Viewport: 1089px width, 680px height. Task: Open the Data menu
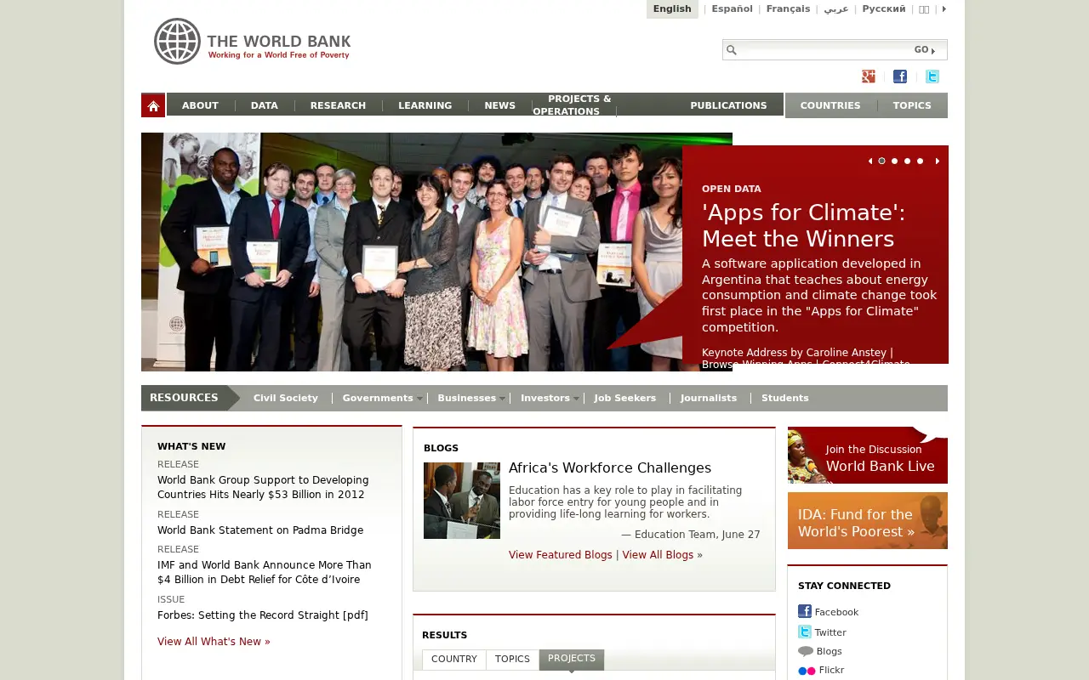265,105
